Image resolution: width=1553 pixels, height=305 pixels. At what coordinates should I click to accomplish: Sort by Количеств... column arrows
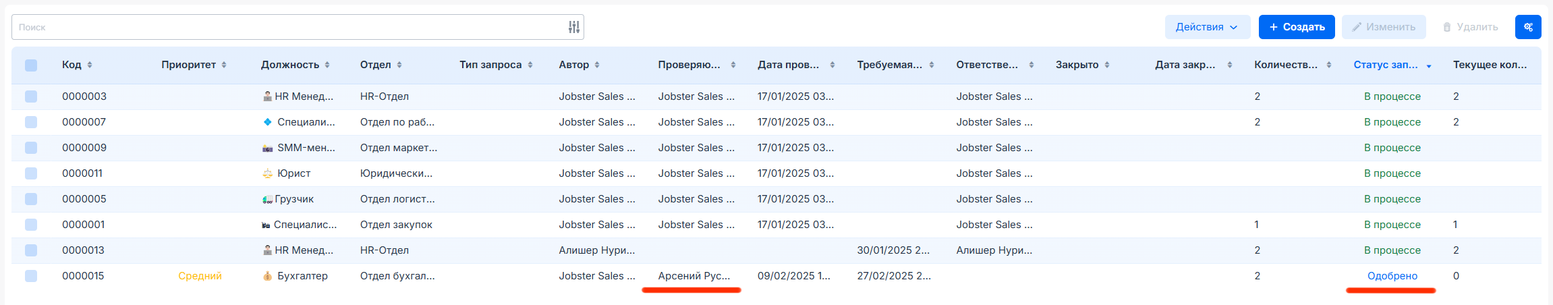1329,65
